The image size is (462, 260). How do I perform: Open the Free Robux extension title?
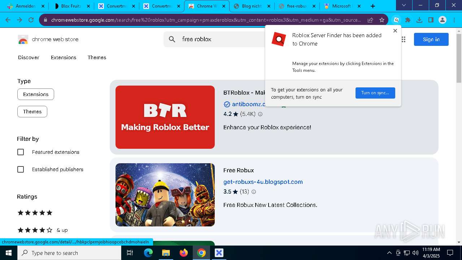click(239, 170)
